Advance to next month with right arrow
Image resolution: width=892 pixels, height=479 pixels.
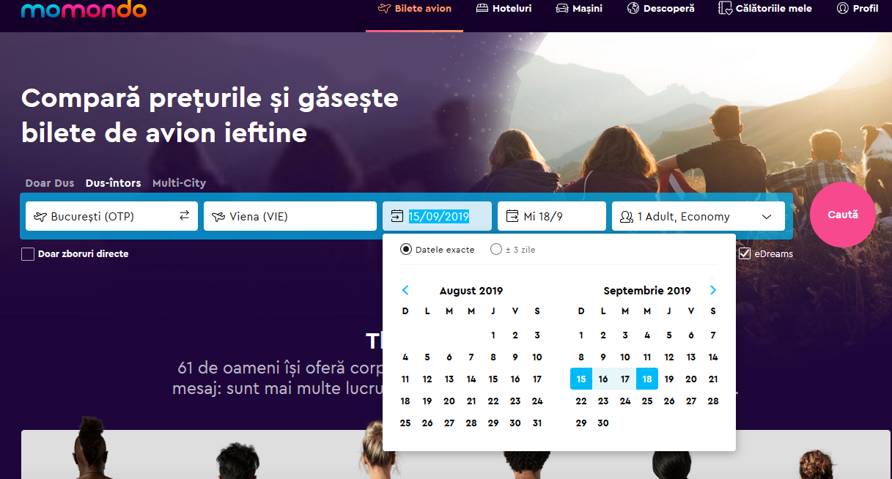(x=713, y=290)
